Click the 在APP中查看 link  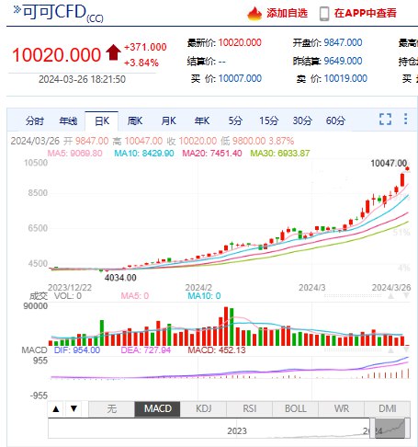(x=366, y=13)
